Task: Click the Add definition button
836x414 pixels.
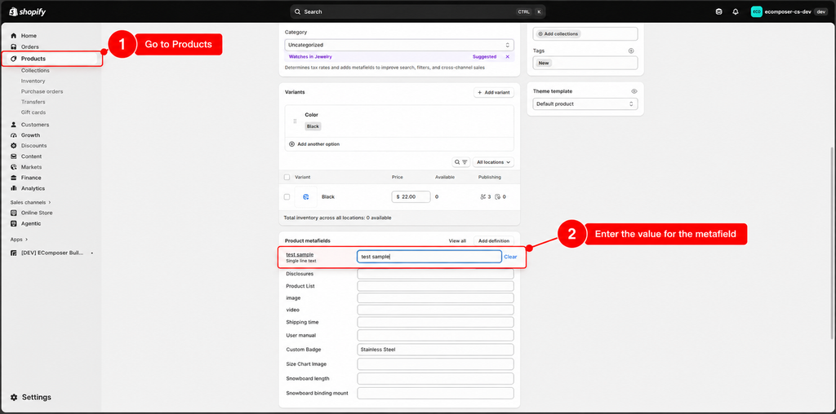Action: [494, 241]
